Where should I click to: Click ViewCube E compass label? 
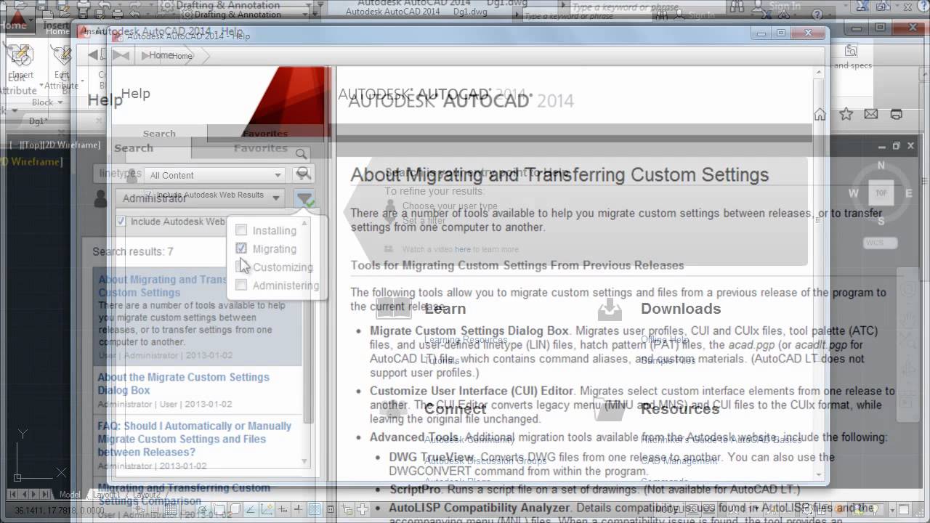pyautogui.click(x=908, y=193)
